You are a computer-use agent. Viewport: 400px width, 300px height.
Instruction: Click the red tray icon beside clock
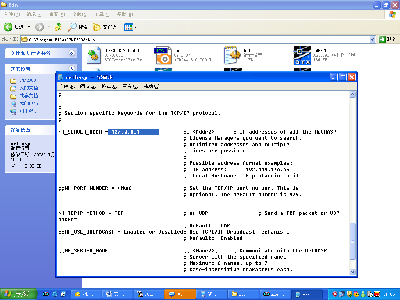point(377,294)
